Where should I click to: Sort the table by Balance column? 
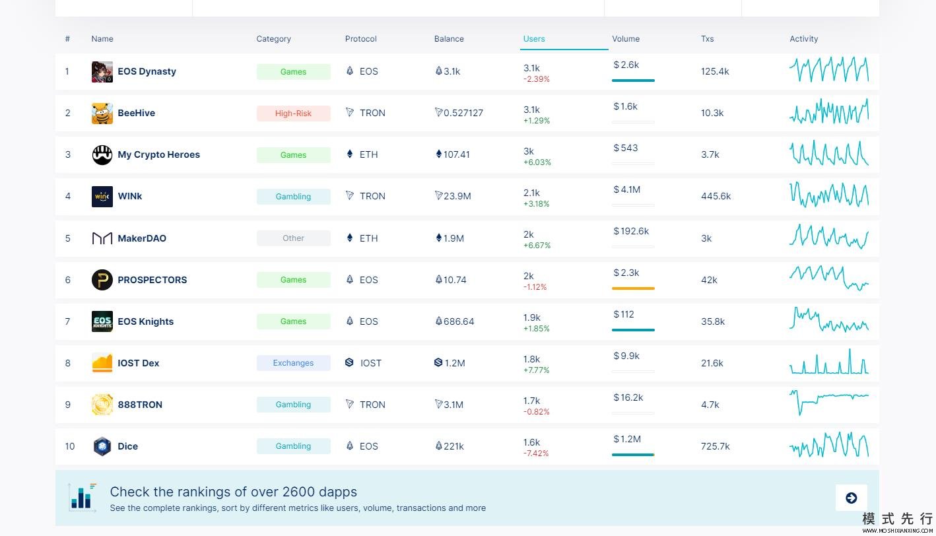449,39
